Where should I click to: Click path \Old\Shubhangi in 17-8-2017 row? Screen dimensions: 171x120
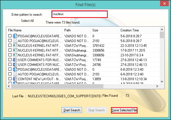click(x=76, y=50)
